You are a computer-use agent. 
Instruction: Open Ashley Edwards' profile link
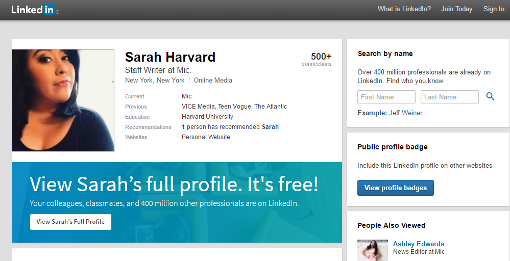pyautogui.click(x=418, y=244)
